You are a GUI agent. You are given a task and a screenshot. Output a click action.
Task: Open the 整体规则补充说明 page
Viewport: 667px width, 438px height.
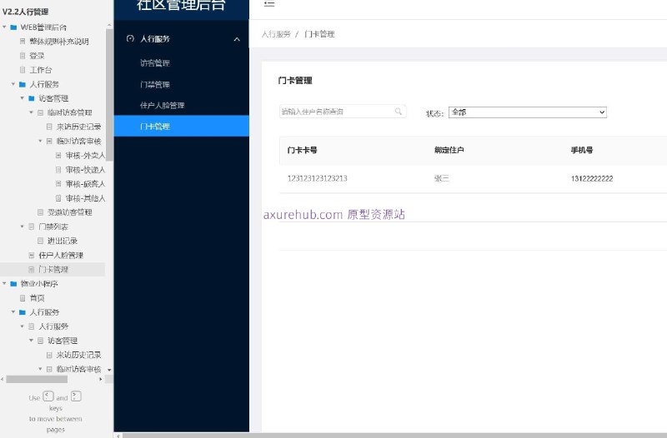[x=59, y=41]
